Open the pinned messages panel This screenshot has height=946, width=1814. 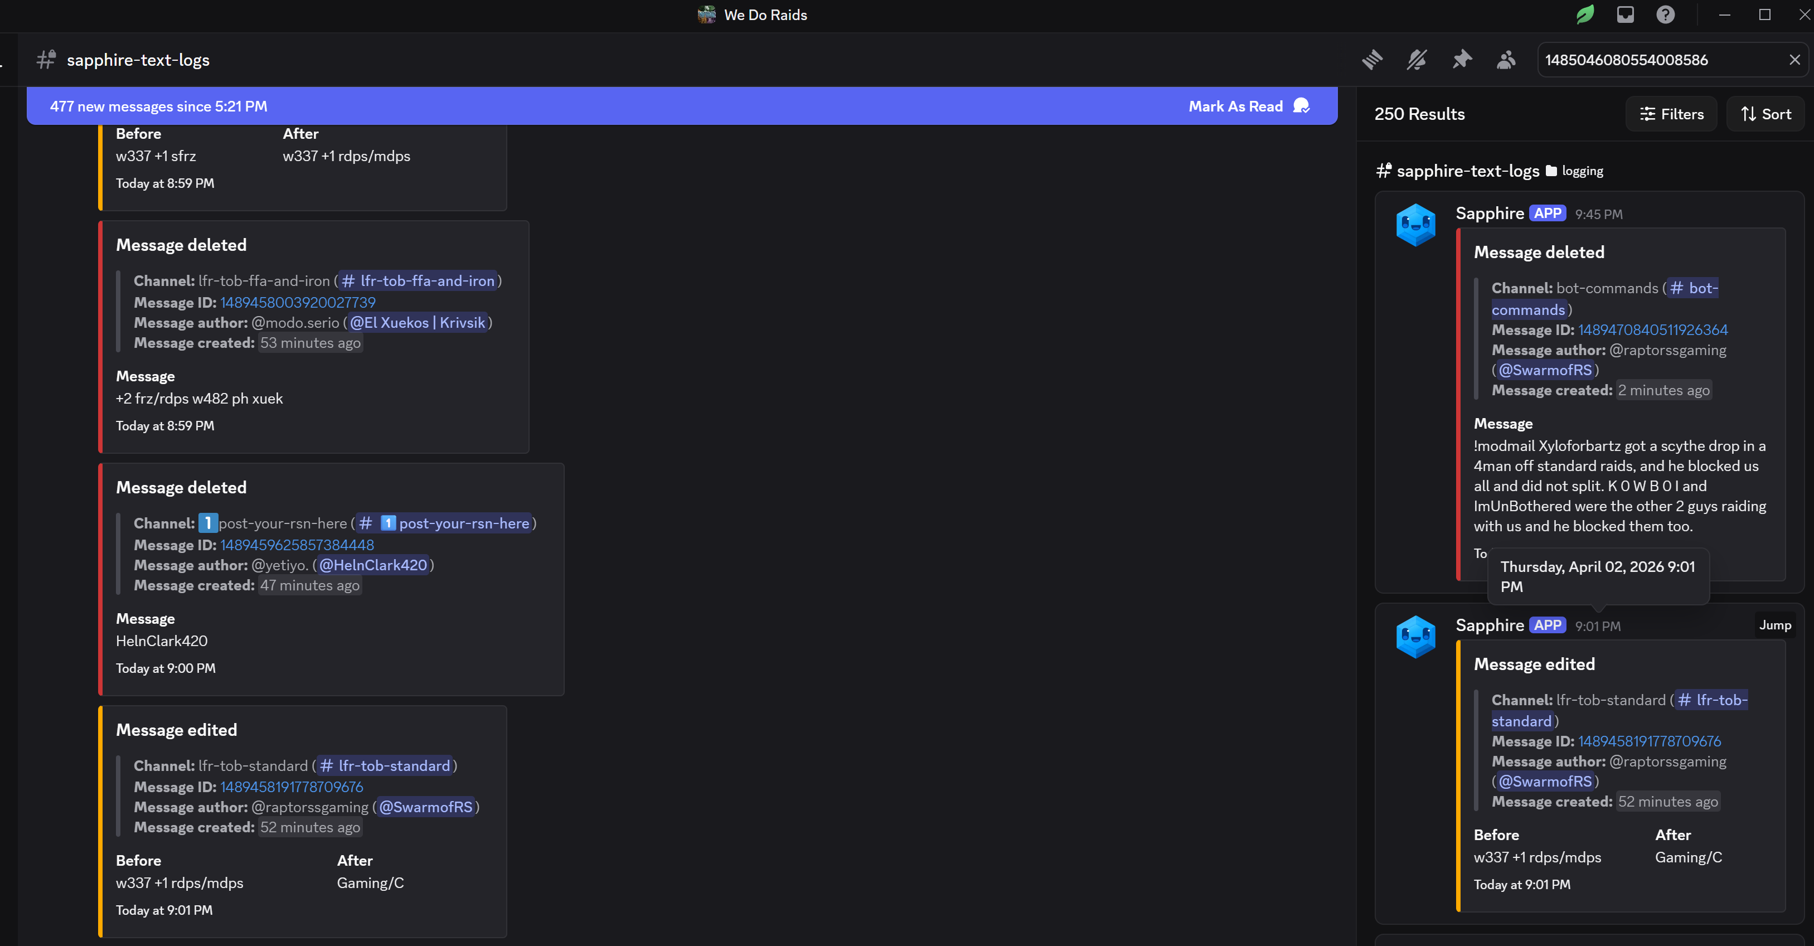point(1462,60)
